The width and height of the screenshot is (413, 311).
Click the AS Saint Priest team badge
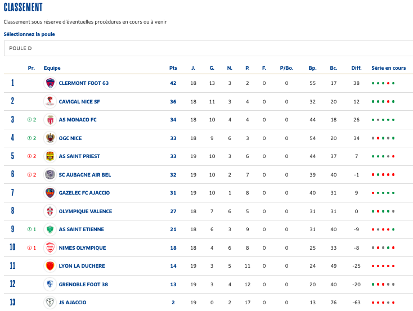[50, 156]
